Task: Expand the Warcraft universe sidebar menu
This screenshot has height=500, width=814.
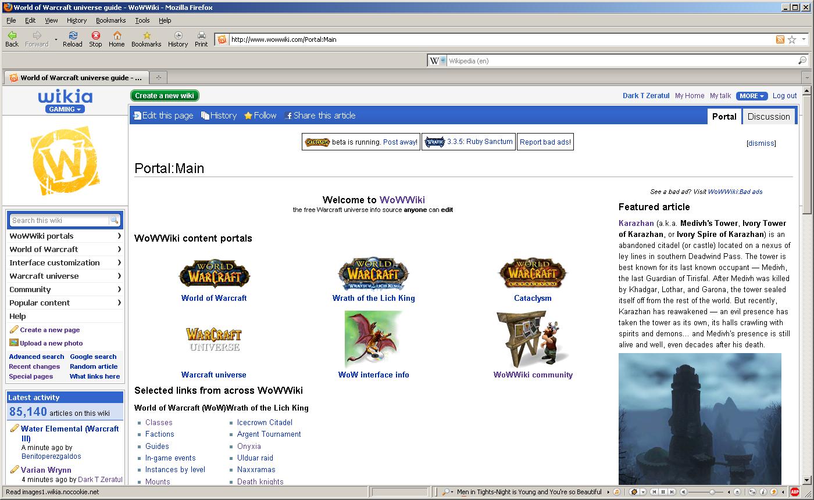Action: point(65,276)
